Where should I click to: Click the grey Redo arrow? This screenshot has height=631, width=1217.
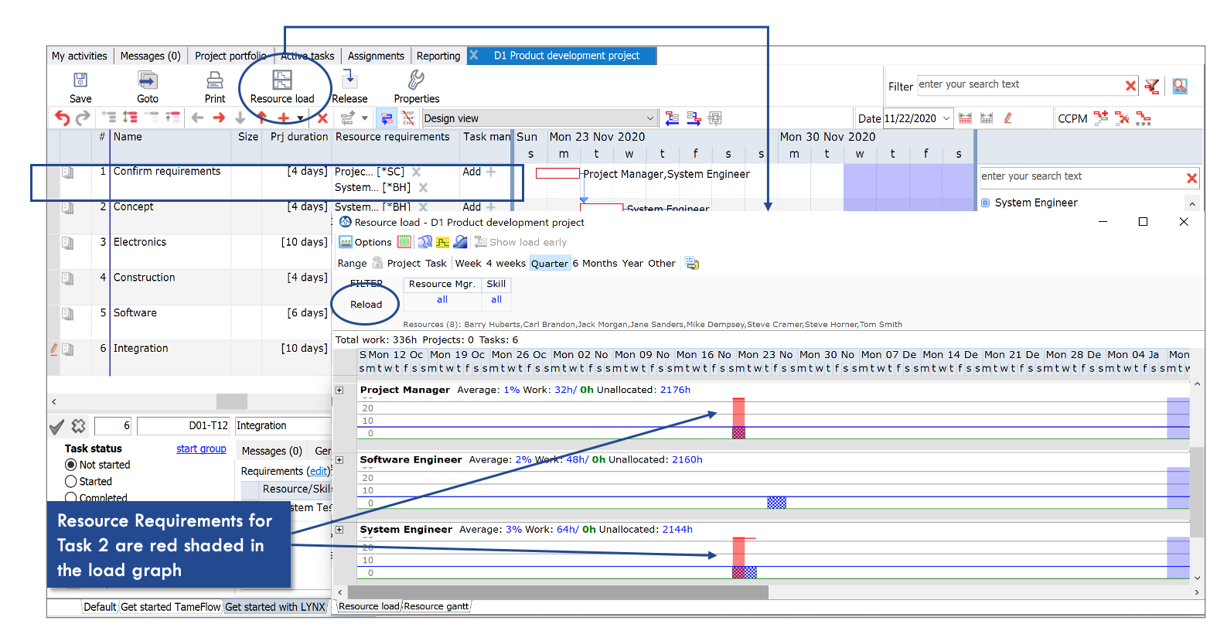[83, 118]
